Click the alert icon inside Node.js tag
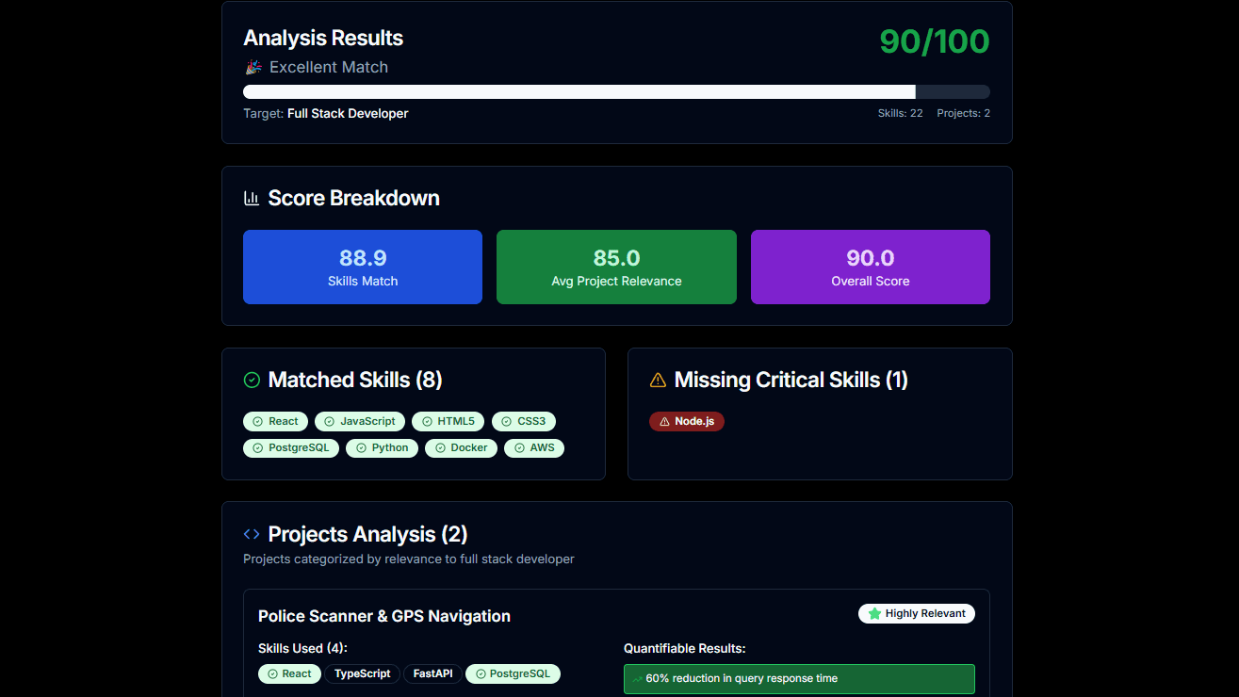This screenshot has height=697, width=1239. [664, 421]
